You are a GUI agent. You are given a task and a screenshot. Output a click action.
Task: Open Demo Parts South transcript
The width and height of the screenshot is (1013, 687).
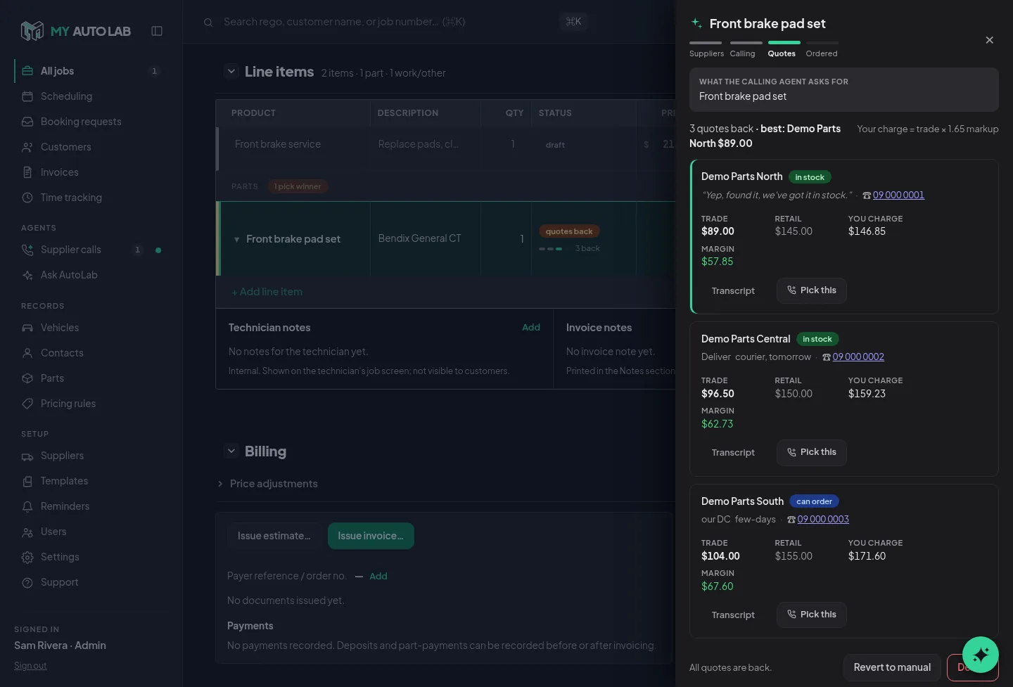pos(733,615)
